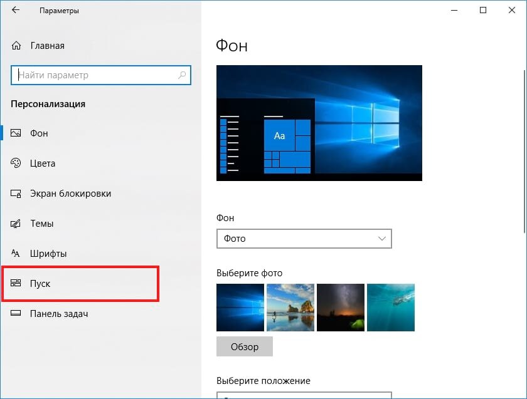The width and height of the screenshot is (527, 399).
Task: Choose the night sky tent photo thumbnail
Action: click(341, 308)
